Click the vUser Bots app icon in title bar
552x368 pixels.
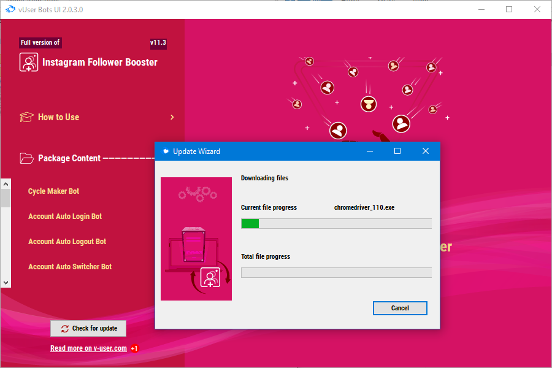(x=10, y=10)
